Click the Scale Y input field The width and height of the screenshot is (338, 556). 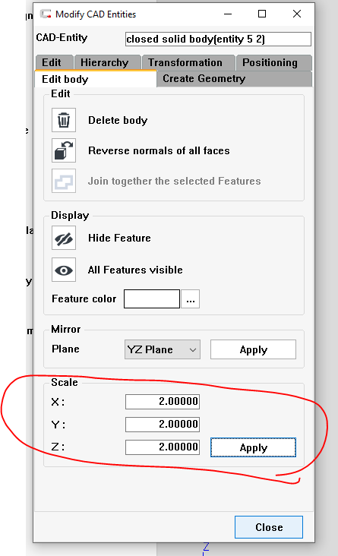point(163,425)
